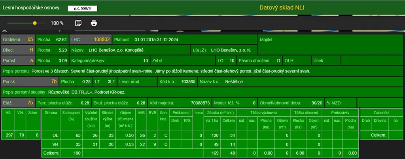Click the parcel label p.č. 550/3
The width and height of the screenshot is (405, 159).
click(x=82, y=8)
